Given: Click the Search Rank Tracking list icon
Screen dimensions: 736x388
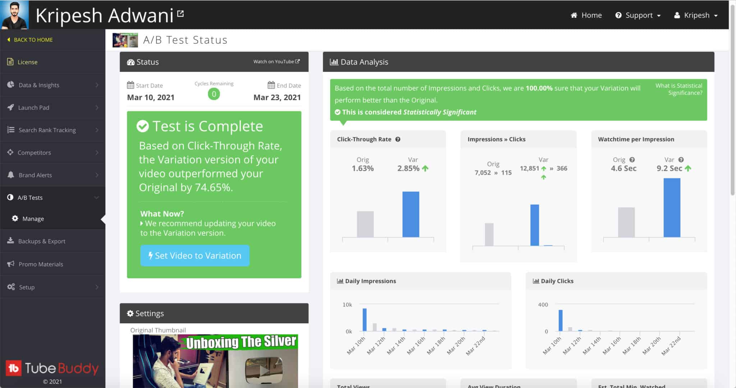Looking at the screenshot, I should (x=11, y=130).
